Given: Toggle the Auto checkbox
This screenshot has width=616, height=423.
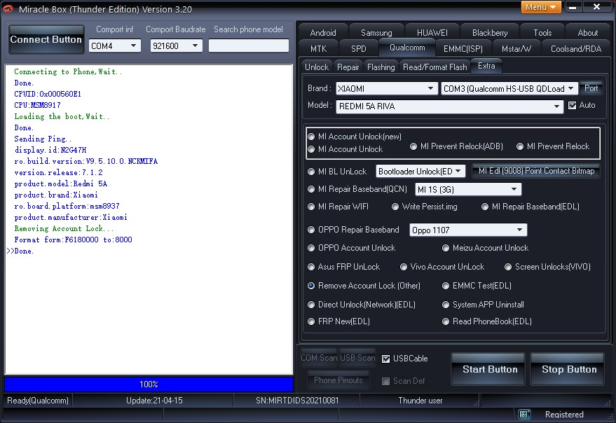Looking at the screenshot, I should 573,105.
